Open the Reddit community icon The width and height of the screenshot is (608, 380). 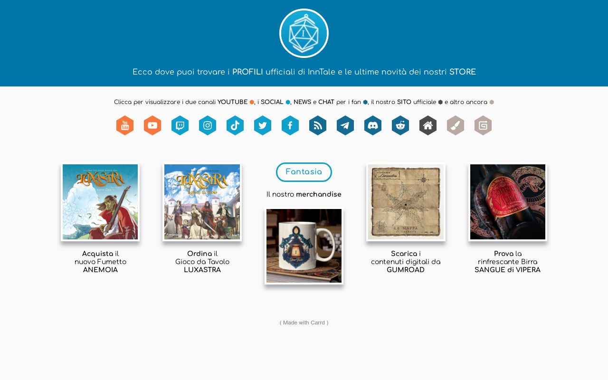tap(400, 125)
